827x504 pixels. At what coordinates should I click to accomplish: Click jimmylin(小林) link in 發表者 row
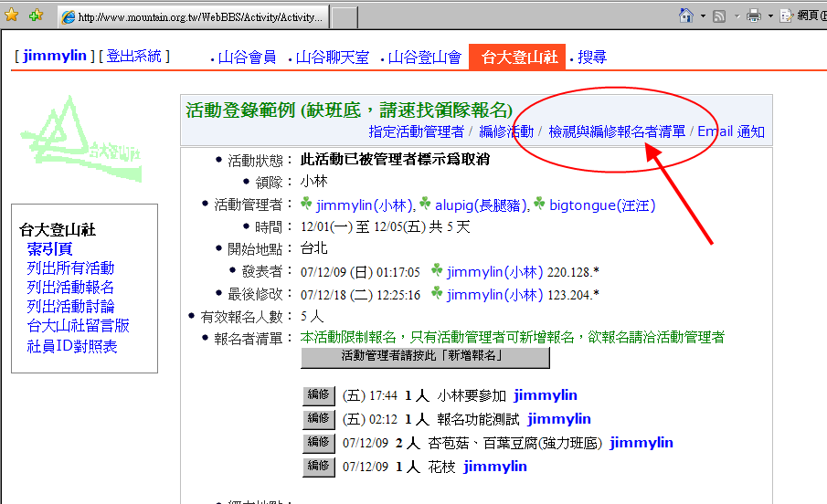[494, 271]
